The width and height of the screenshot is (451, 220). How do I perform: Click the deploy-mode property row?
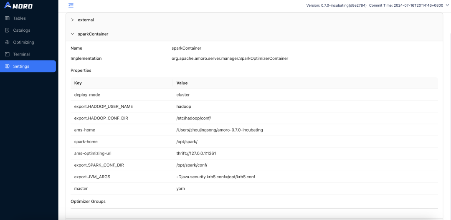[x=87, y=95]
